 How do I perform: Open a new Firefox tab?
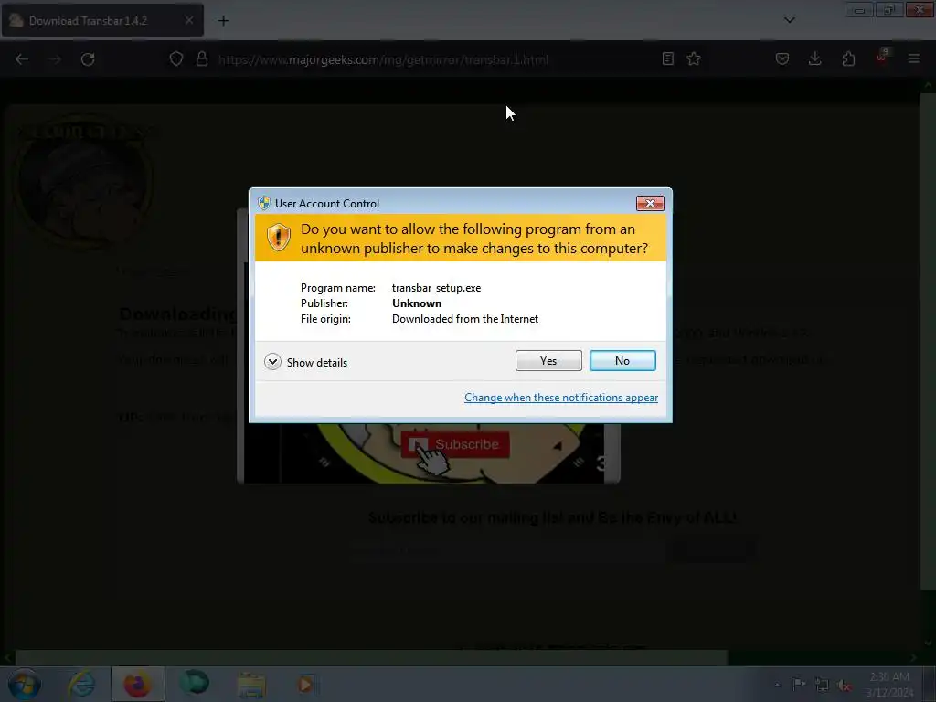click(x=223, y=21)
